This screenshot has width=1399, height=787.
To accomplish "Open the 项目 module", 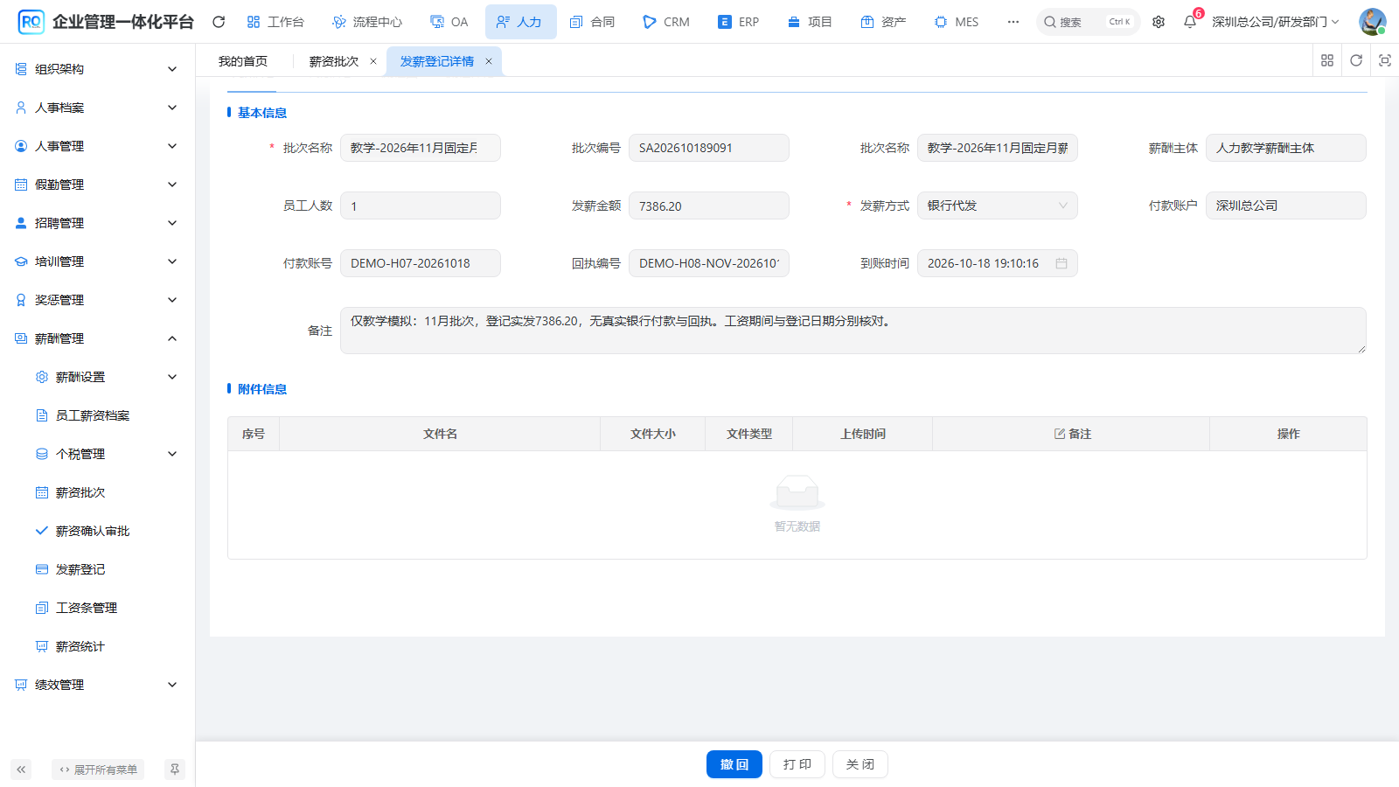I will coord(810,22).
